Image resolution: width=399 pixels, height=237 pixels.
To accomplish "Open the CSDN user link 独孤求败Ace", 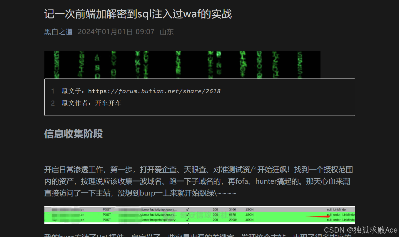I will [368, 231].
